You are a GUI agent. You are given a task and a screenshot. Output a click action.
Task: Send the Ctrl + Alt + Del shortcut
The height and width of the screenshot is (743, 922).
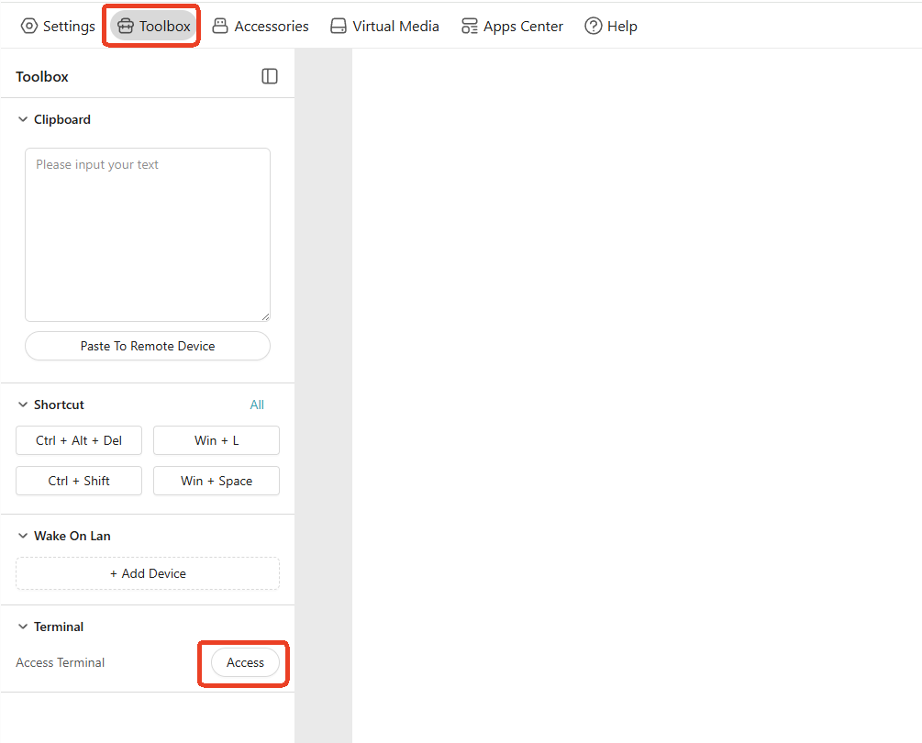pyautogui.click(x=78, y=440)
